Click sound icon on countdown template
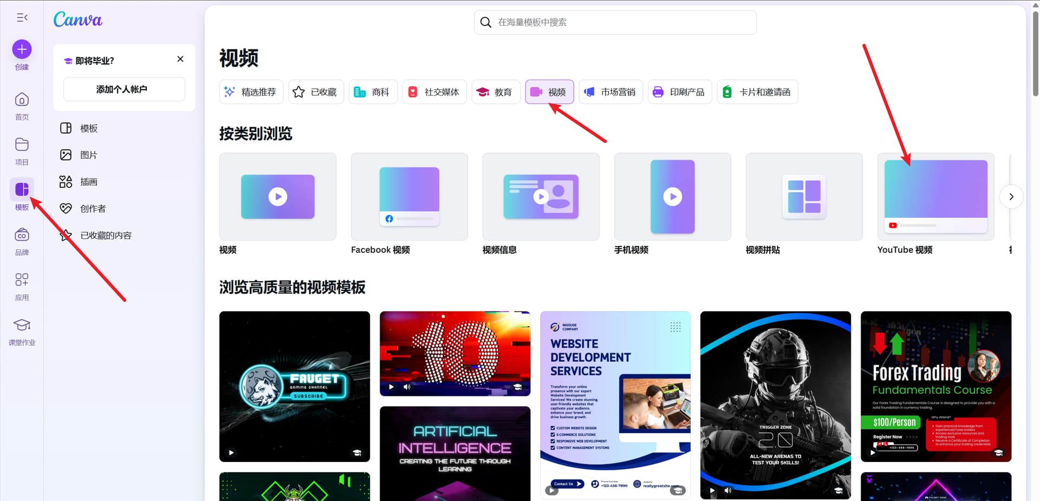This screenshot has height=501, width=1040. 407,387
